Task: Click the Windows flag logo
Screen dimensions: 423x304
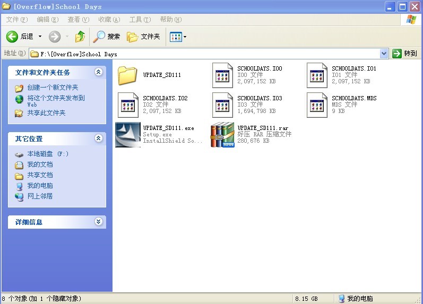Action: click(411, 20)
